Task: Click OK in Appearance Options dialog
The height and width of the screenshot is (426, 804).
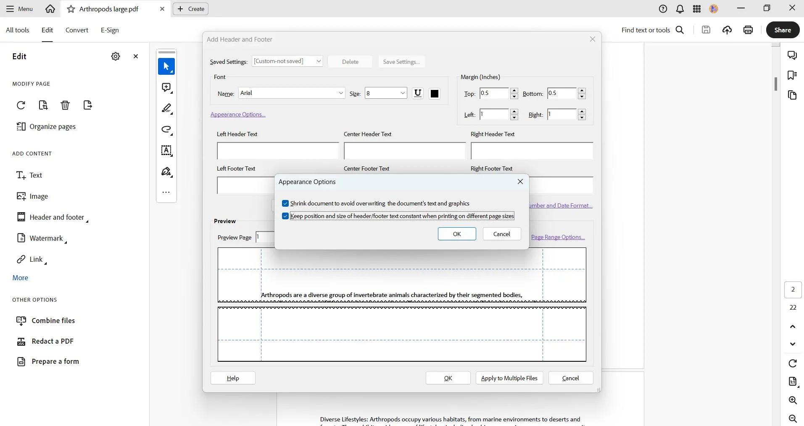Action: pyautogui.click(x=456, y=234)
